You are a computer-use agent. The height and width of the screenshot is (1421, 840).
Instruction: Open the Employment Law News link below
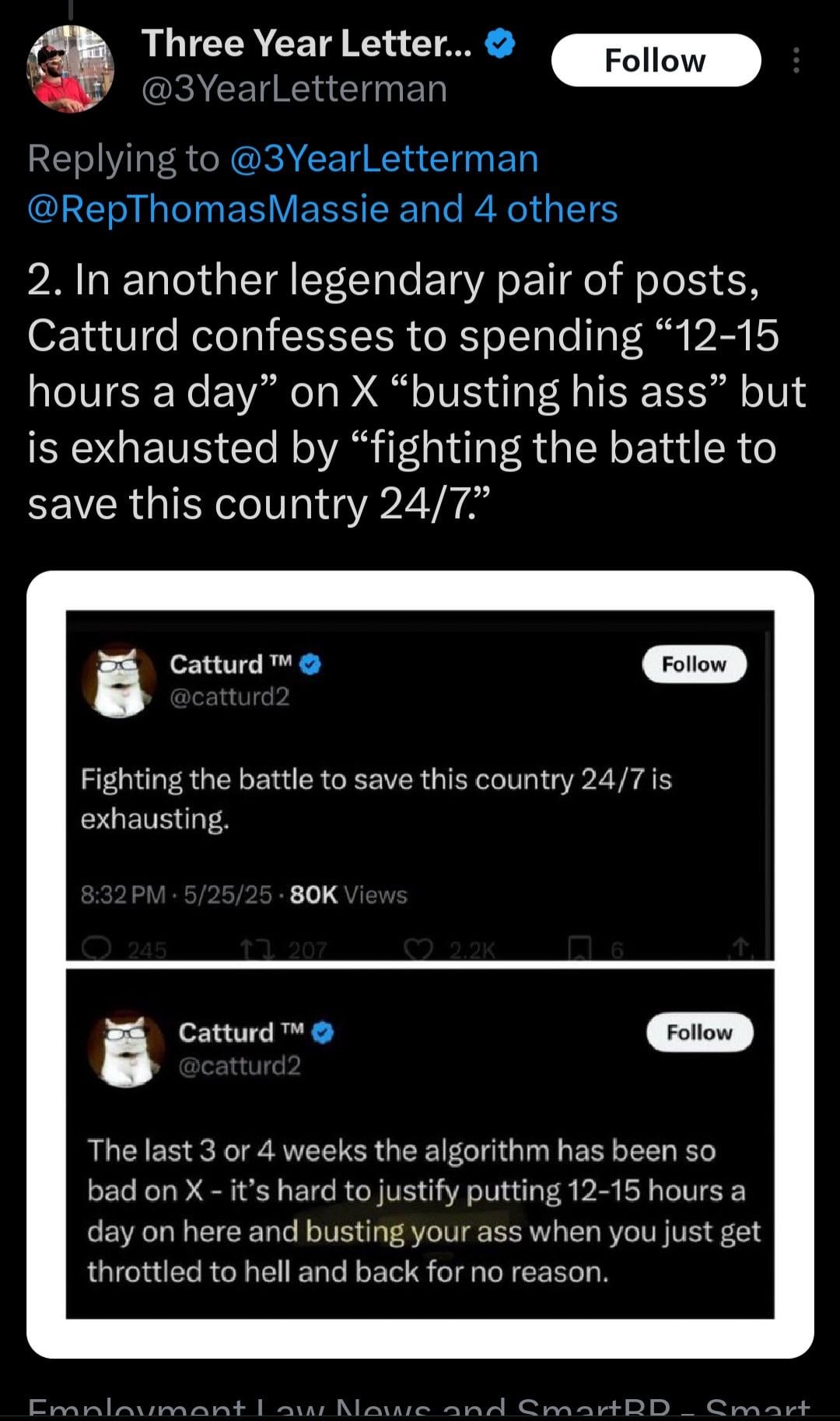coord(420,1409)
